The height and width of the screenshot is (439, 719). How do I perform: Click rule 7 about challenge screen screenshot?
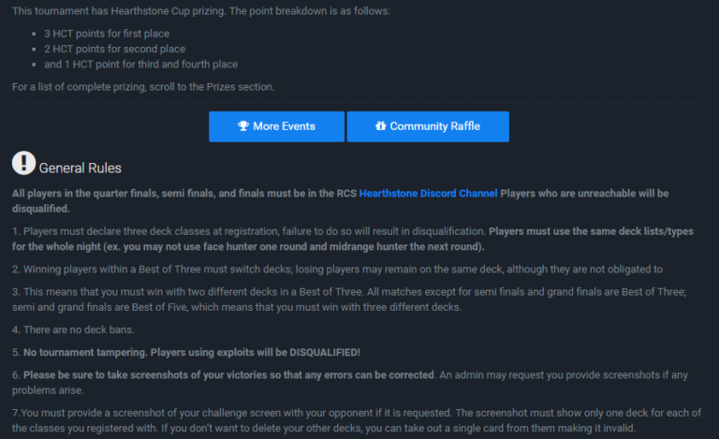pos(357,420)
